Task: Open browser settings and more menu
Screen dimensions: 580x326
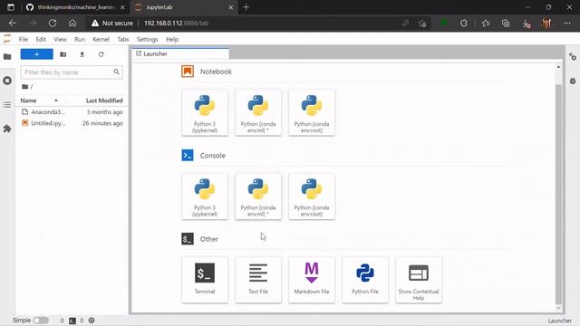Action: tap(567, 23)
